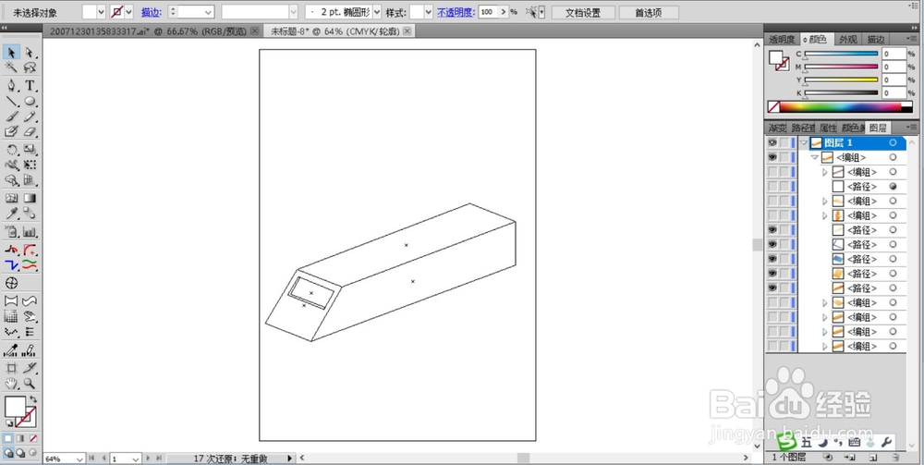Click the 不透明度 link in control bar
The height and width of the screenshot is (465, 924).
(456, 12)
